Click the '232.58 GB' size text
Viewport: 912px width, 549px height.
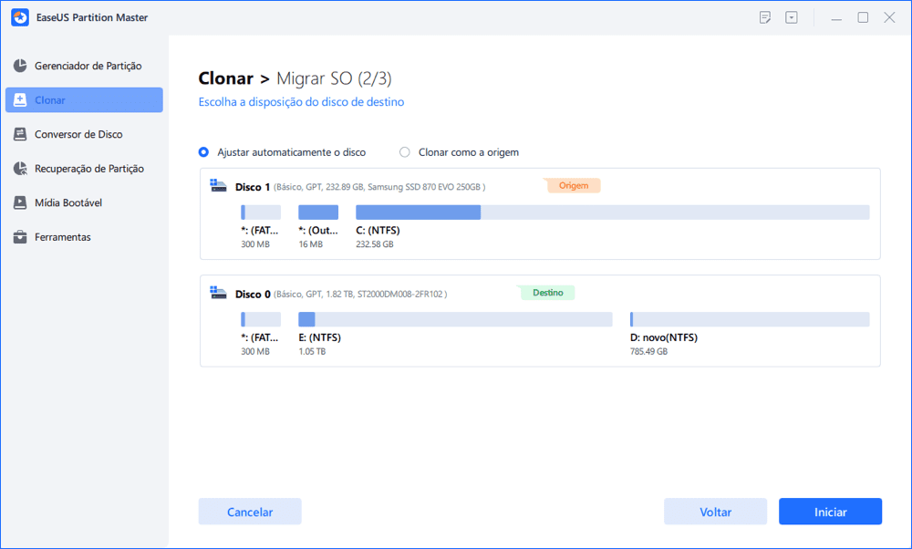tap(375, 244)
